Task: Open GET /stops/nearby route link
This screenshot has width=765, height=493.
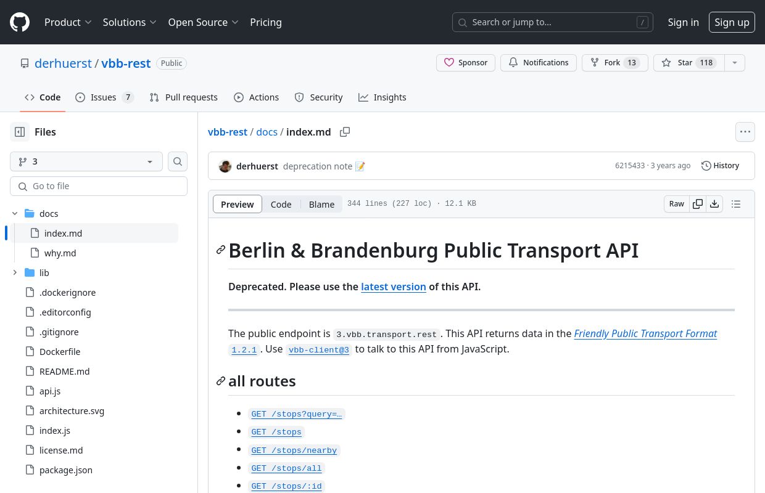Action: (x=294, y=450)
